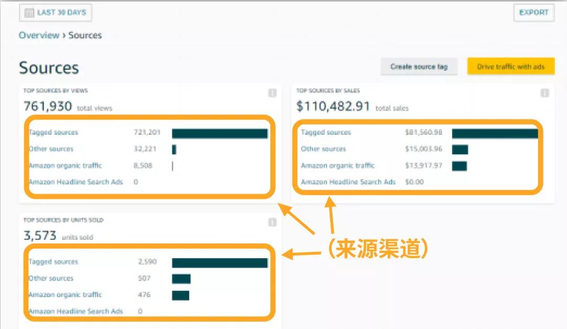Click the Amazon Headline Search Ads row in views panel

(76, 182)
